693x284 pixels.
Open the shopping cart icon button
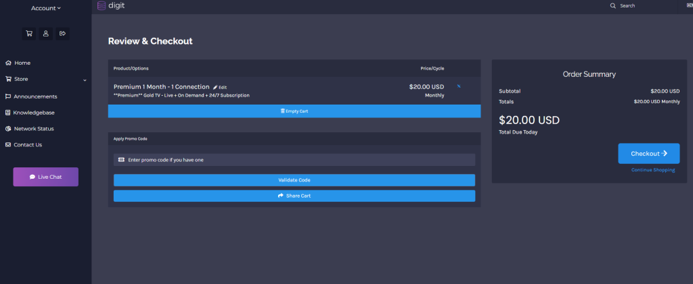[x=29, y=33]
